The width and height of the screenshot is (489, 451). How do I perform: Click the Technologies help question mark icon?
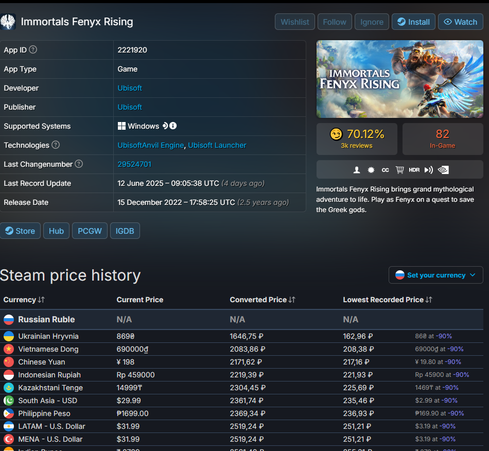click(56, 145)
